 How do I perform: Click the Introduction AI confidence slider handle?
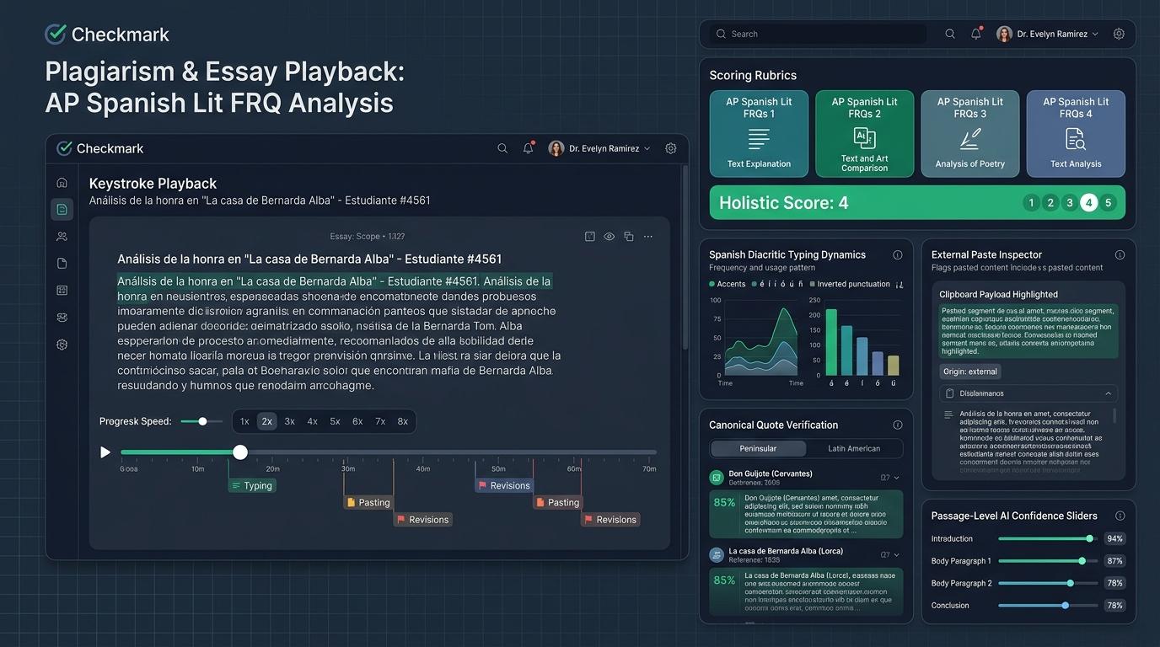pos(1090,538)
